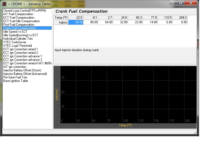This screenshot has width=208, height=166.
Task: Click the highlighted 80.00 cell under -22.0
Action: pyautogui.click(x=76, y=22)
